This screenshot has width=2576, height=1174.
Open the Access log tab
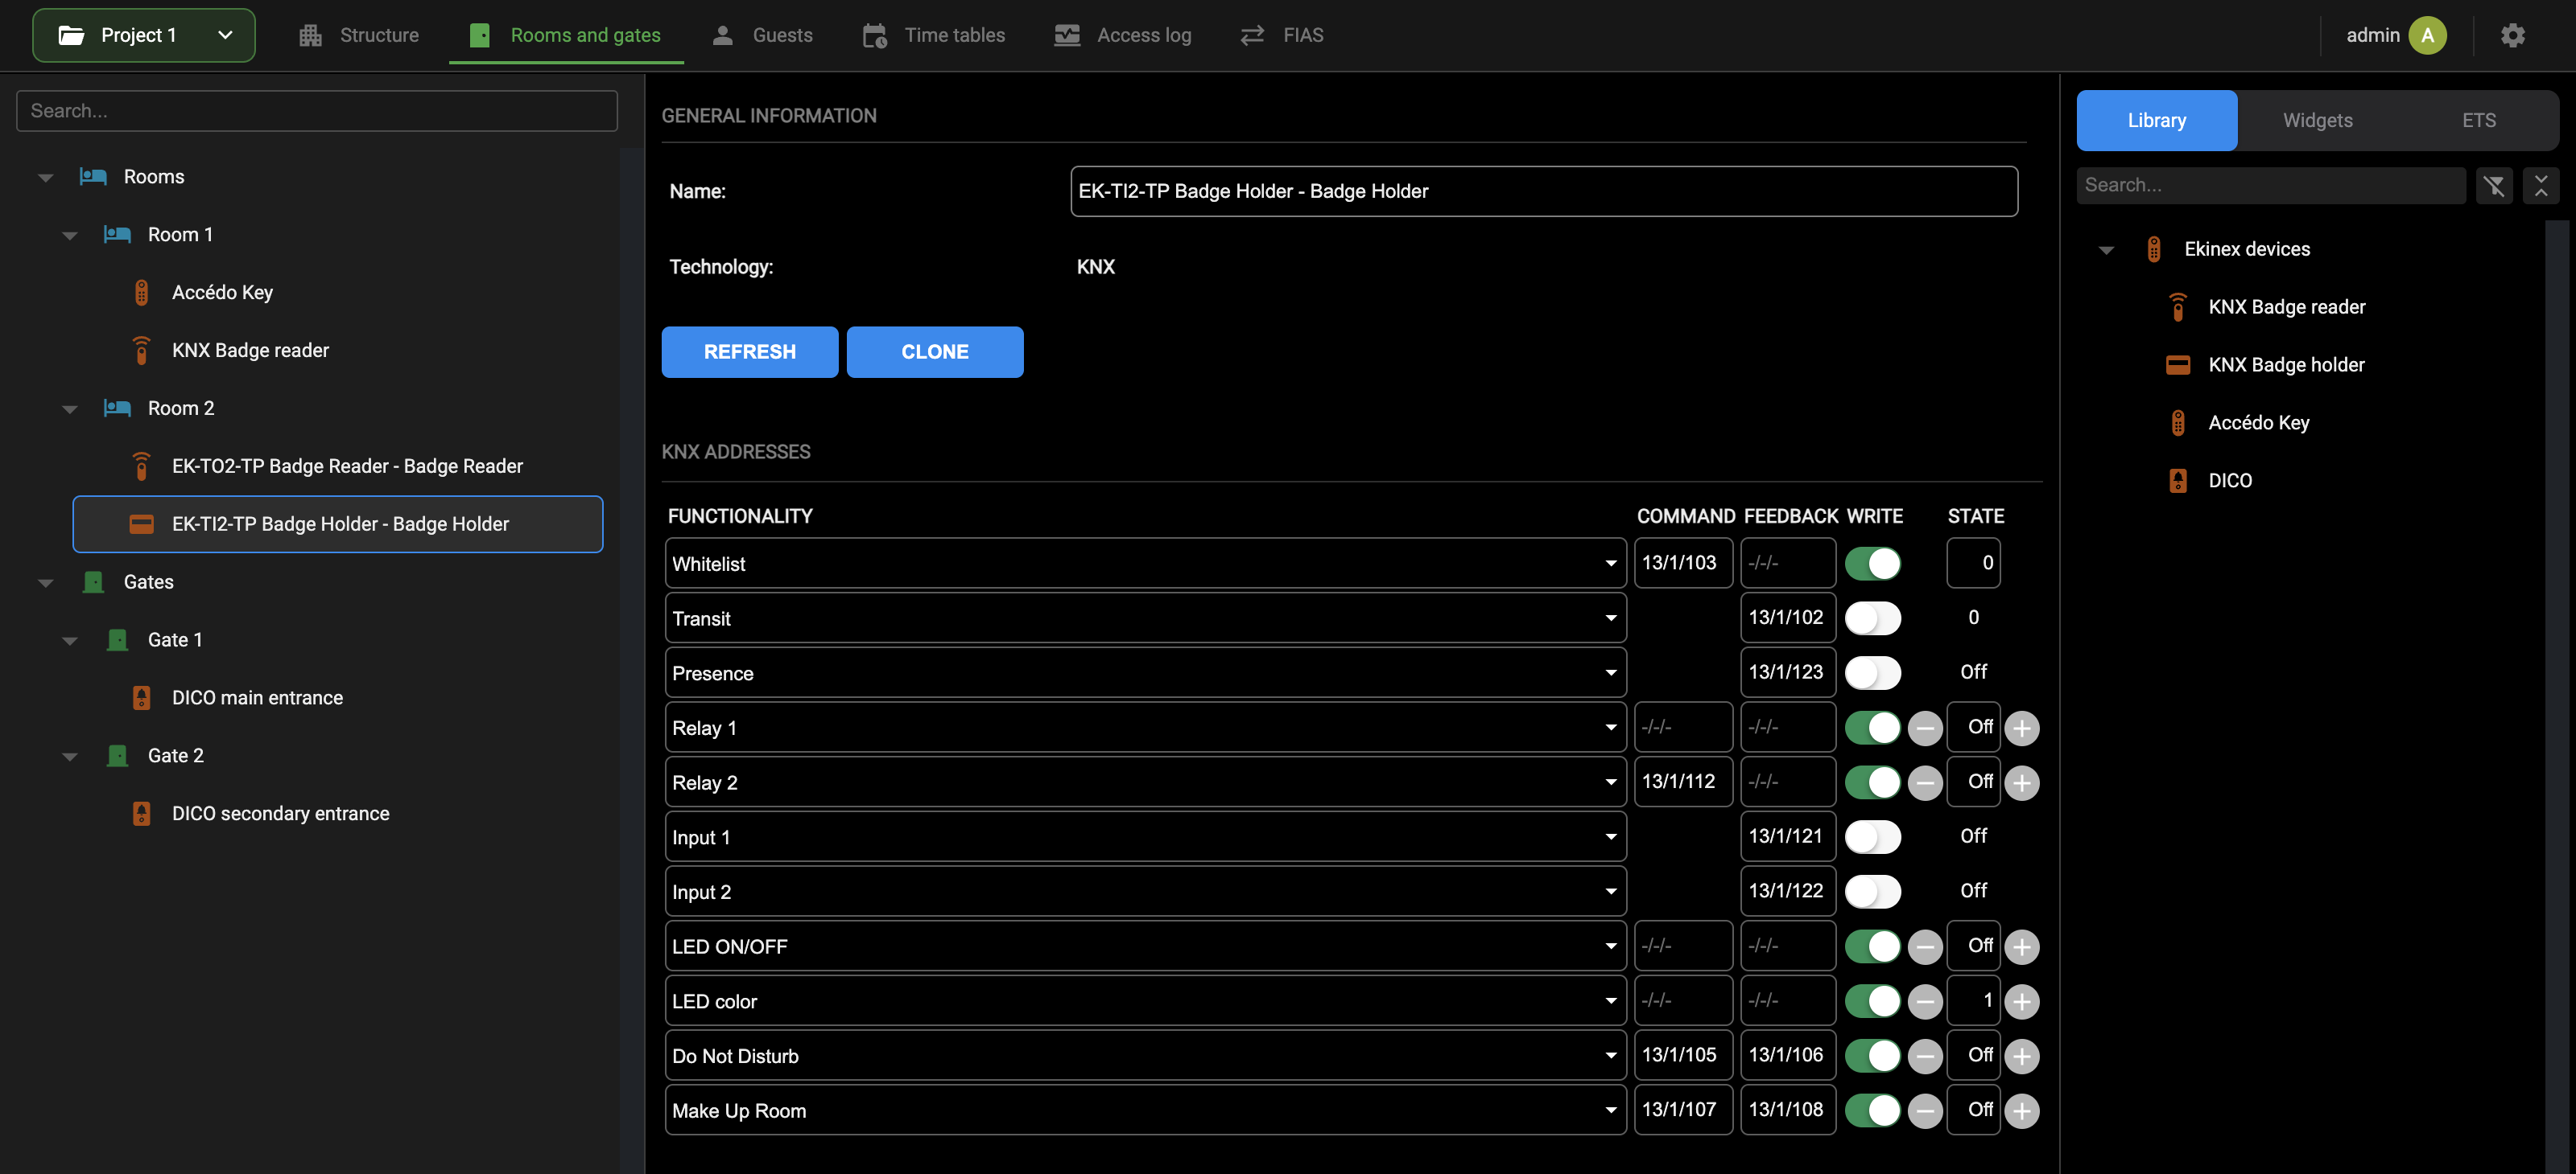1123,35
